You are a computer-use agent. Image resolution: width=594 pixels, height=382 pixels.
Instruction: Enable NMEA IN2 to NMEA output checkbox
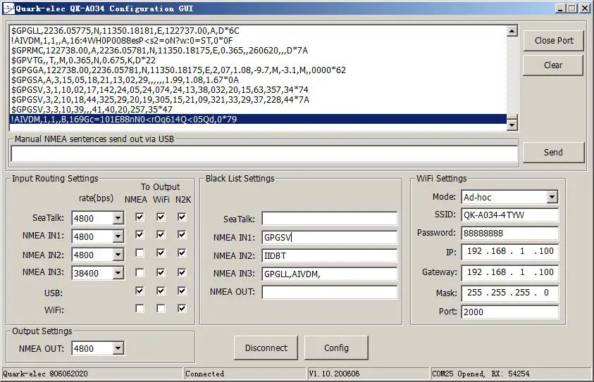pyautogui.click(x=140, y=253)
